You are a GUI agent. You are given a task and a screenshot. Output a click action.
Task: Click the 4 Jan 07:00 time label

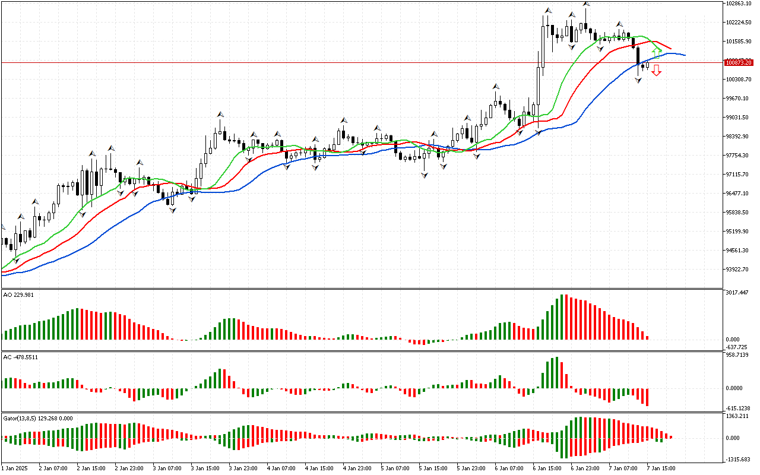[280, 468]
